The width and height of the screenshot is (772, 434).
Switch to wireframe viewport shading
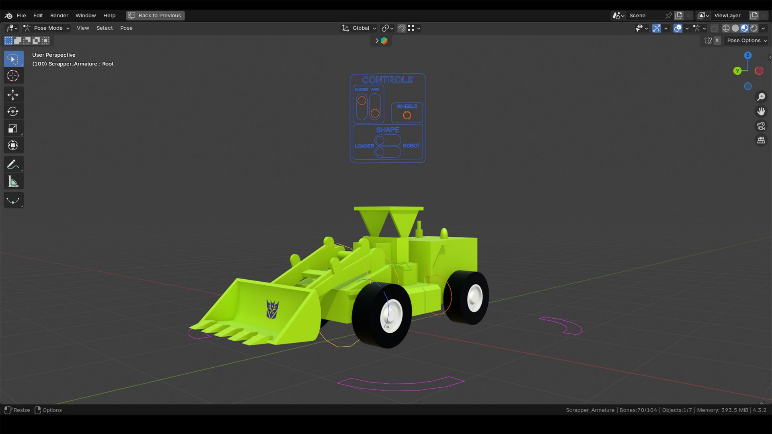tap(726, 28)
